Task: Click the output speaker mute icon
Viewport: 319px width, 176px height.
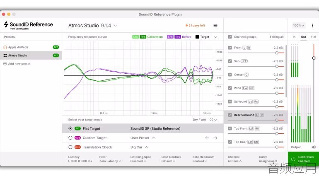Action: pyautogui.click(x=314, y=147)
